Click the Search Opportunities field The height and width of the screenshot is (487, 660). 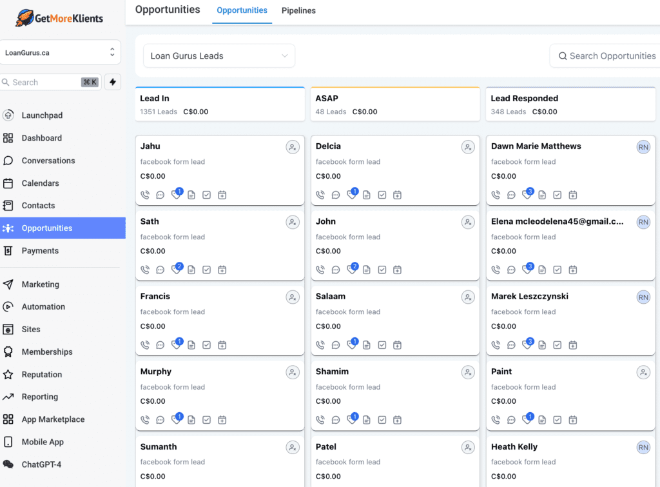609,56
